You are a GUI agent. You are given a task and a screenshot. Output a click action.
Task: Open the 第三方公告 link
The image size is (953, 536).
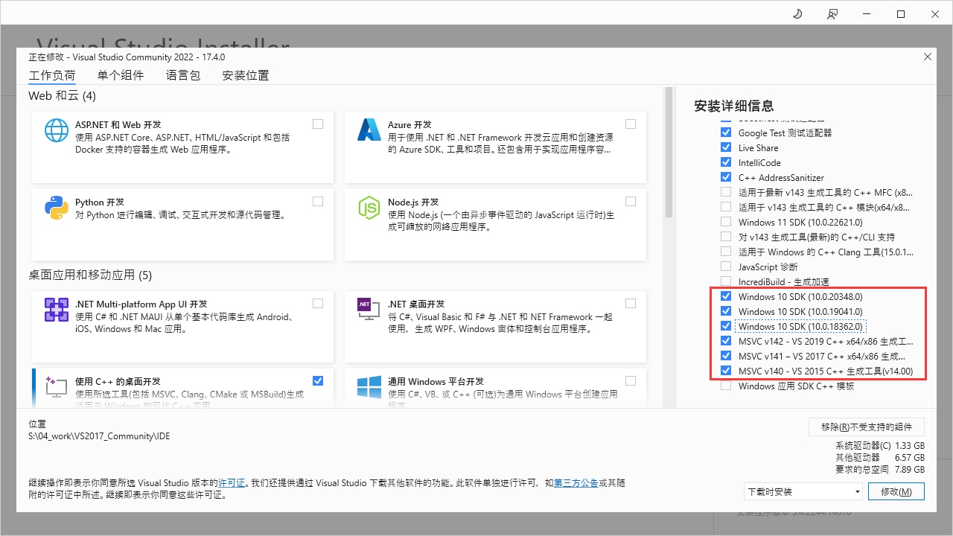click(576, 482)
